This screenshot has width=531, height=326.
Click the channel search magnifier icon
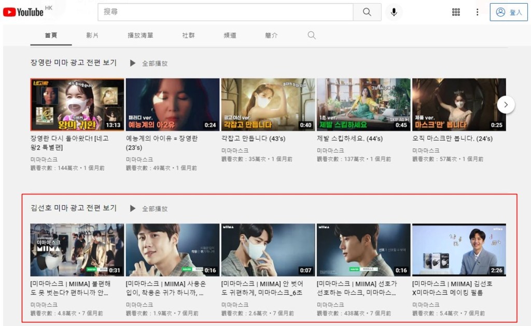pos(312,35)
